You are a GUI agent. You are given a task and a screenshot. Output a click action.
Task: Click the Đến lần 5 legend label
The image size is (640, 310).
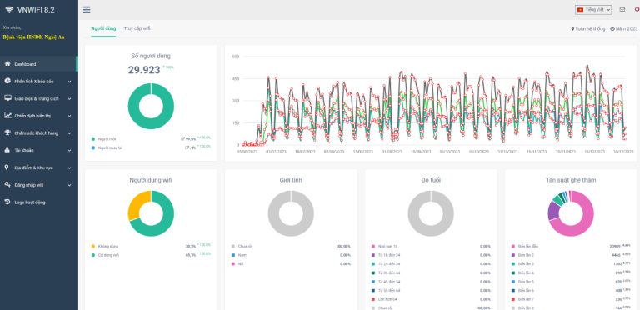click(526, 282)
